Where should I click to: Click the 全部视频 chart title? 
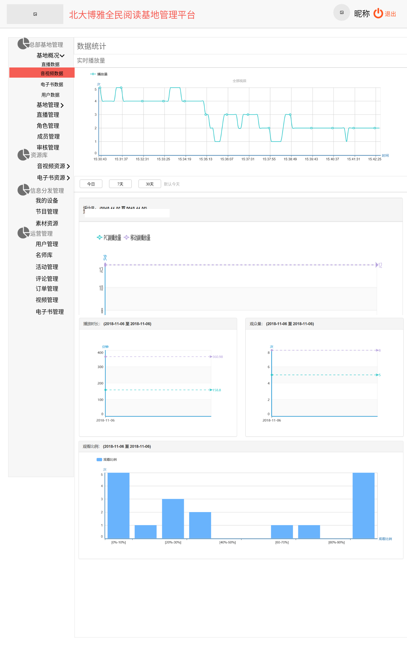point(239,81)
